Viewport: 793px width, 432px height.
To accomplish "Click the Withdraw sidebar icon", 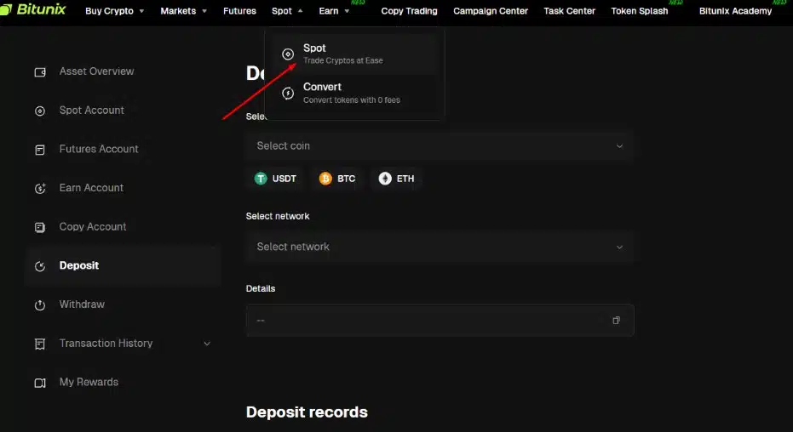I will pyautogui.click(x=40, y=304).
